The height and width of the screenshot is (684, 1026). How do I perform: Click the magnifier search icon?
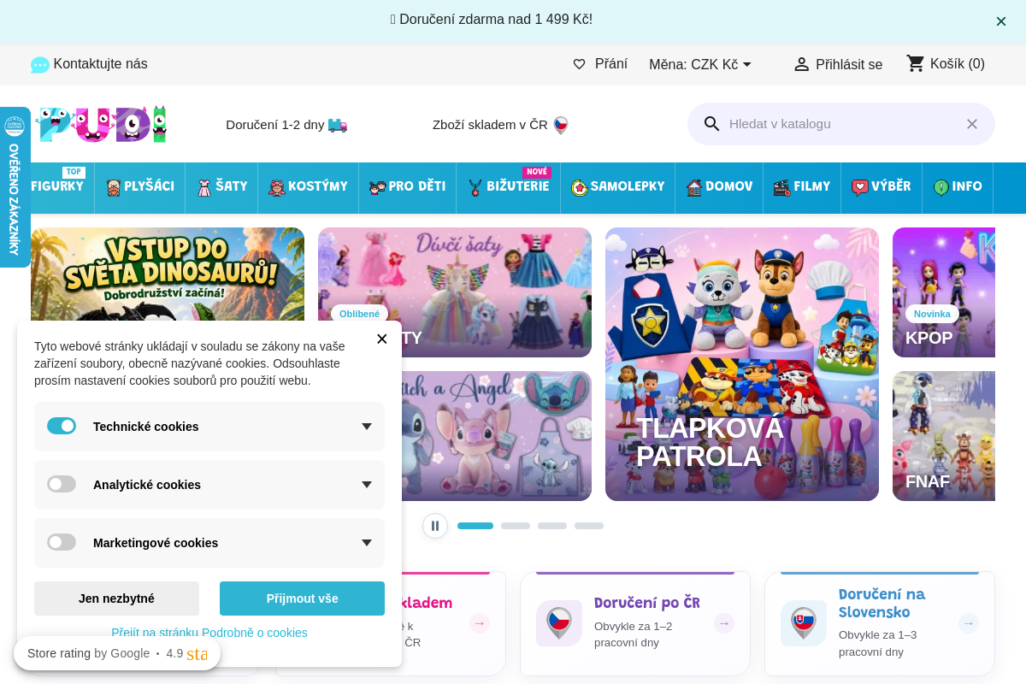[x=711, y=124]
